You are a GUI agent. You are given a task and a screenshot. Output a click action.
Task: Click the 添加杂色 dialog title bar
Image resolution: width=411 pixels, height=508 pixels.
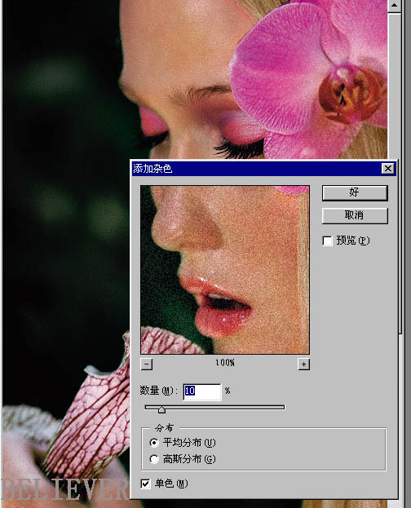256,169
